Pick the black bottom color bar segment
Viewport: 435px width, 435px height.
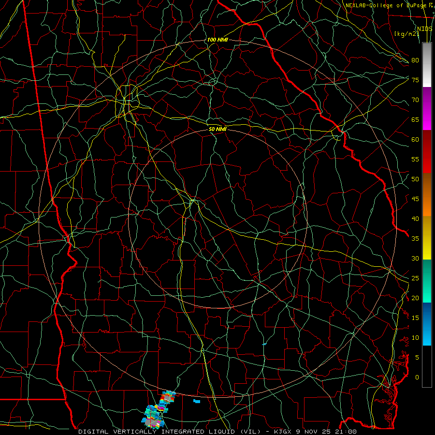click(427, 366)
